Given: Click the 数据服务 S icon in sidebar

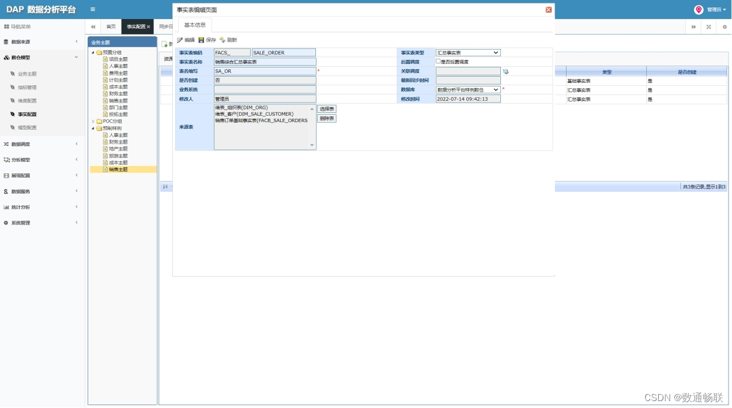Looking at the screenshot, I should tap(6, 191).
